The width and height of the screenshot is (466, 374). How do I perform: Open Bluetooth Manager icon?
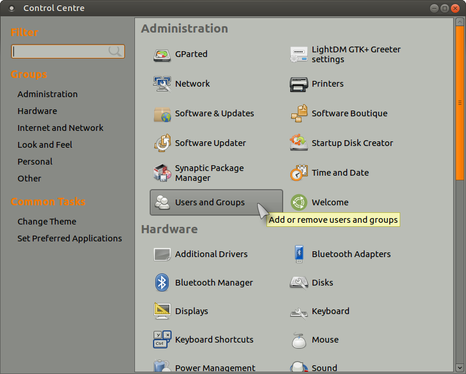pyautogui.click(x=162, y=283)
